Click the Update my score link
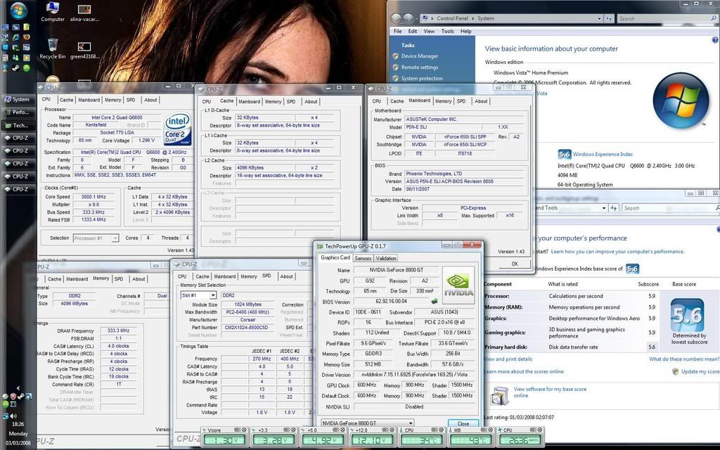 [700, 371]
